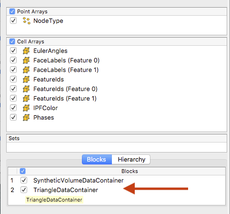Screen dimensions: 230x214
Task: Click cube icon beside FaceLabels (Feature 0)
Action: point(26,61)
